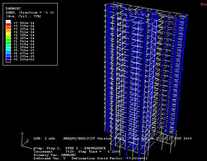Viewport: 207px width, 161px height.
Task: Click the Ave. Crit. 75% legend line
Action: click(x=23, y=16)
